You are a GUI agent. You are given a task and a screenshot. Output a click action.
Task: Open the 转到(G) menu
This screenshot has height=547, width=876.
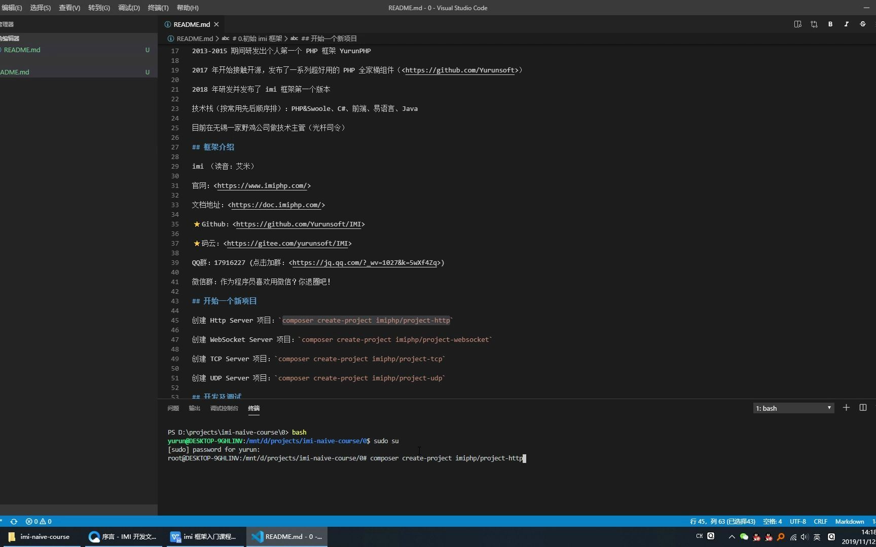pyautogui.click(x=99, y=8)
